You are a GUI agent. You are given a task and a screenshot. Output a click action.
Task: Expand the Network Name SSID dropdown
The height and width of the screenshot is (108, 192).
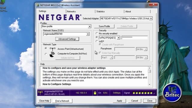pos(88,34)
